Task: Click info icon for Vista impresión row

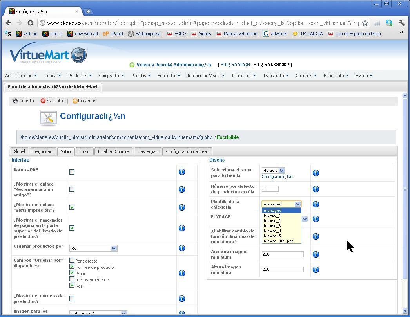Action: [182, 207]
